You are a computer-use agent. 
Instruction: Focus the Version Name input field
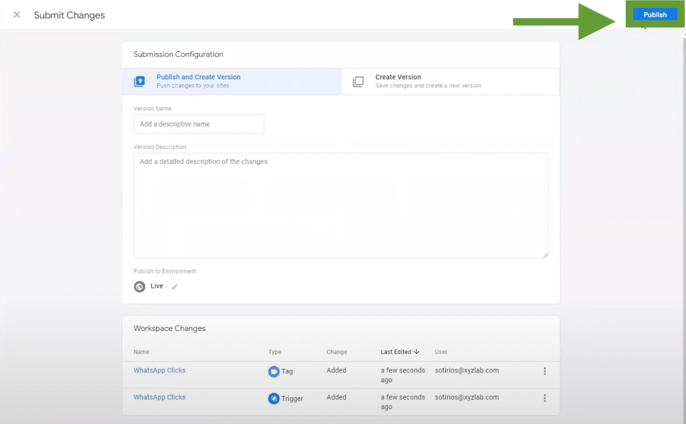199,124
